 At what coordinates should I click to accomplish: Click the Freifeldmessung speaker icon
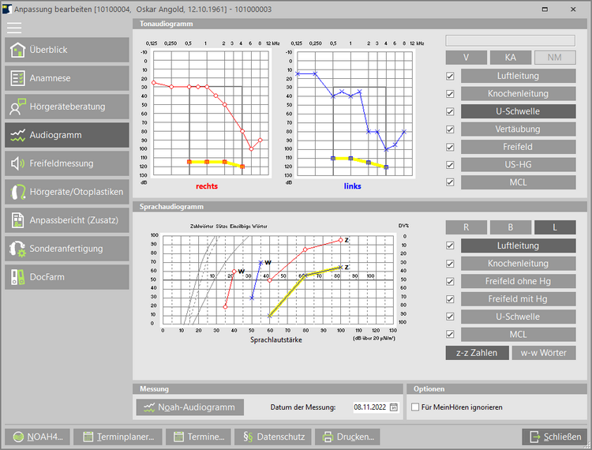18,163
